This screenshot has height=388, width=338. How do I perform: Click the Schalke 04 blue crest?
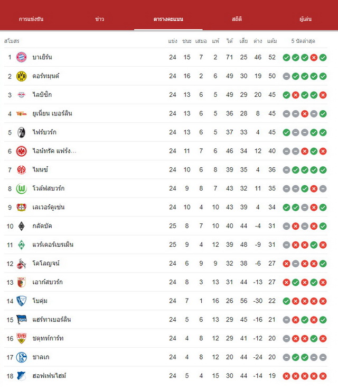(22, 357)
